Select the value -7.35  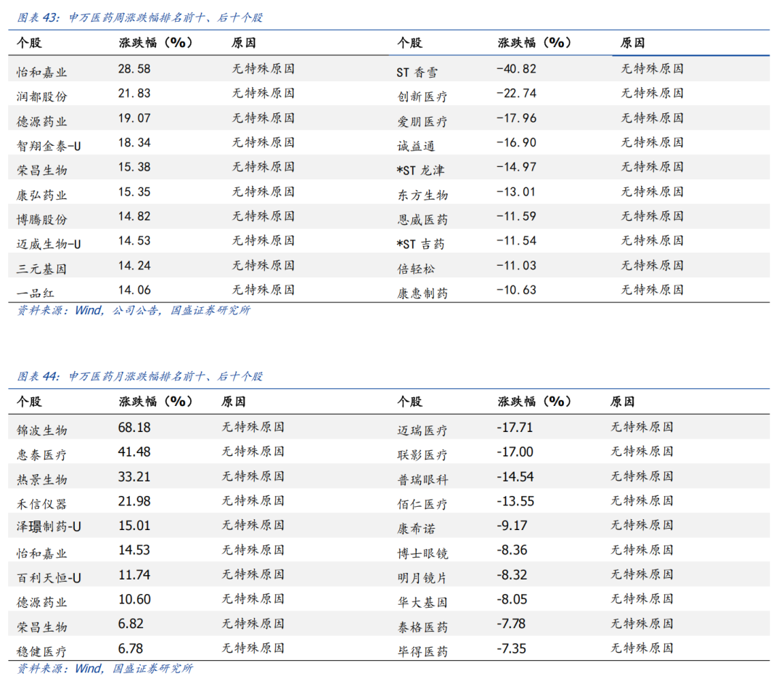[x=512, y=649]
